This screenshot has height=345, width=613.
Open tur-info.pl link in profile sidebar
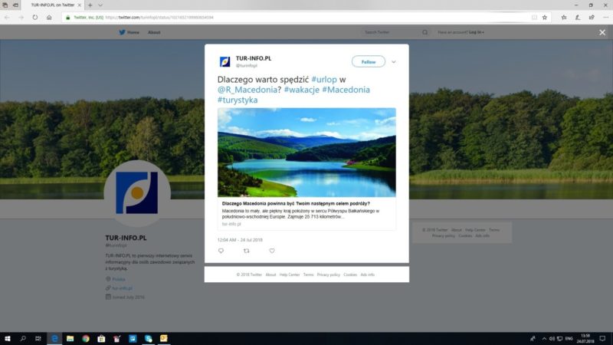[123, 288]
